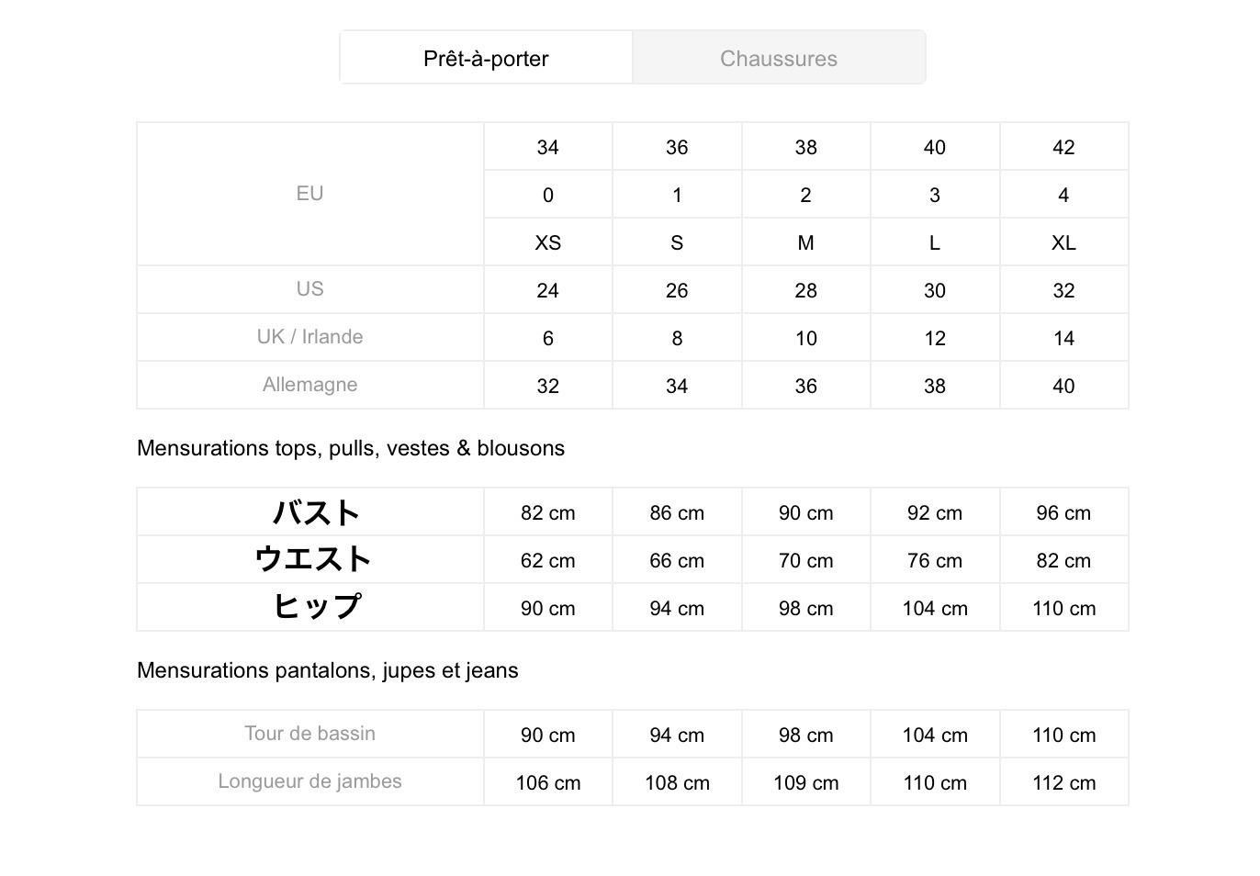Image resolution: width=1260 pixels, height=876 pixels.
Task: Select the Prêt-à-porter tab
Action: click(x=486, y=58)
